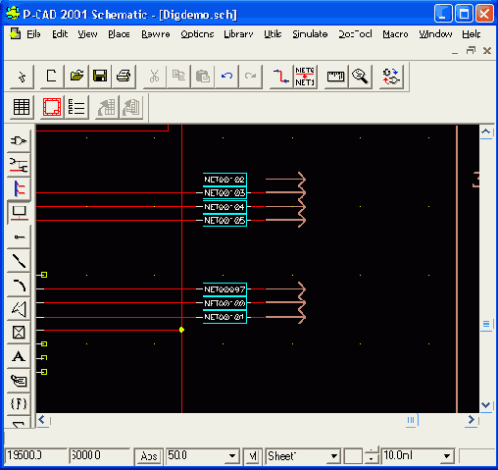The image size is (498, 470).
Task: Click the X coordinate field 19600.0
Action: 35,455
